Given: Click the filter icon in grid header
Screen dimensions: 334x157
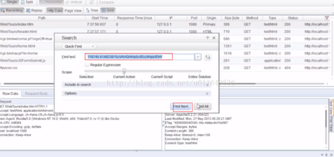Looking at the screenshot, I should pyautogui.click(x=327, y=18).
